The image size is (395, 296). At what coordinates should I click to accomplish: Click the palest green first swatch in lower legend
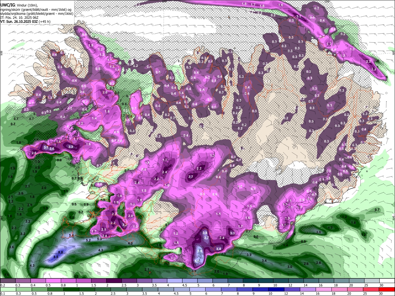tap(8, 289)
